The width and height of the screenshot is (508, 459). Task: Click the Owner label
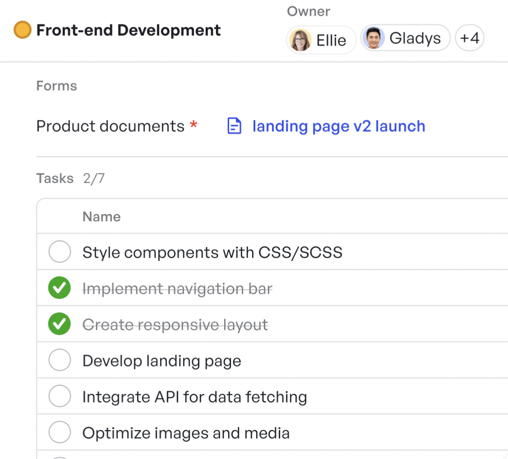pyautogui.click(x=308, y=11)
